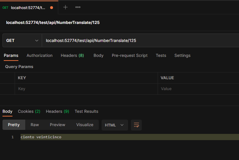Open the Pre-request Script tab
The image size is (239, 160).
(130, 56)
